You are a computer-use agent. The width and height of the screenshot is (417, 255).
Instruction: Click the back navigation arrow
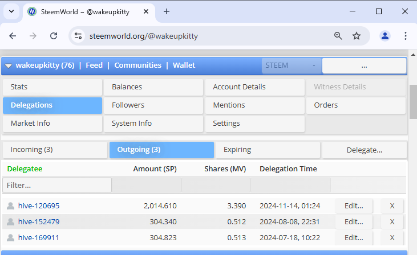click(x=13, y=36)
